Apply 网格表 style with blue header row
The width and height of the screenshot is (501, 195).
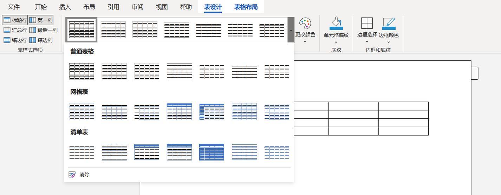[179, 112]
